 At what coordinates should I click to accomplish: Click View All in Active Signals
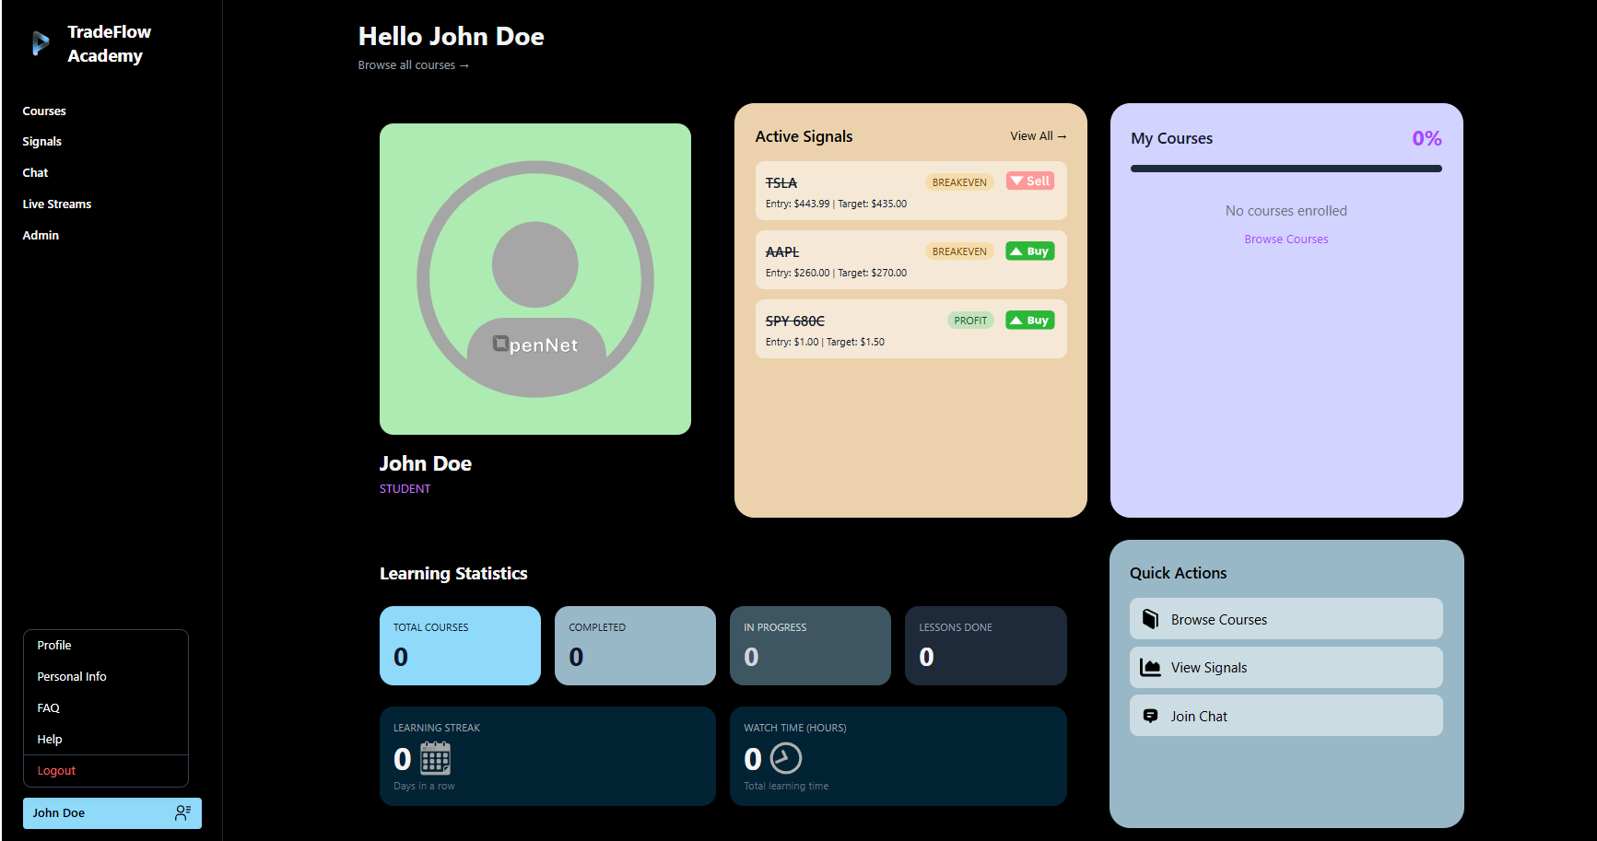(x=1038, y=135)
